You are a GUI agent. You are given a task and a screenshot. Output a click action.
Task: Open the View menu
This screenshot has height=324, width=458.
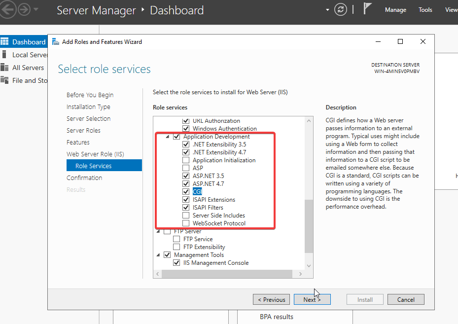click(451, 10)
